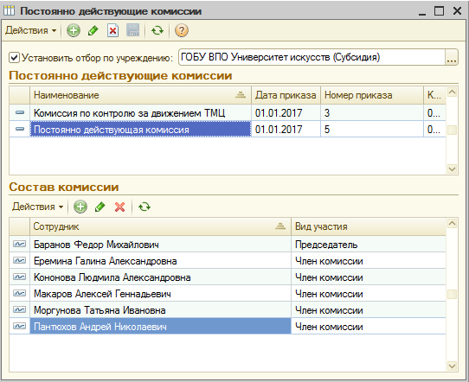Add a new commission with the top green plus icon
Image resolution: width=469 pixels, height=382 pixels.
click(x=74, y=30)
